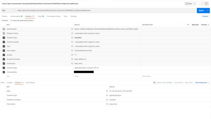Uncheck the consumerKey header checkbox
The width and height of the screenshot is (211, 119).
pyautogui.click(x=4, y=72)
